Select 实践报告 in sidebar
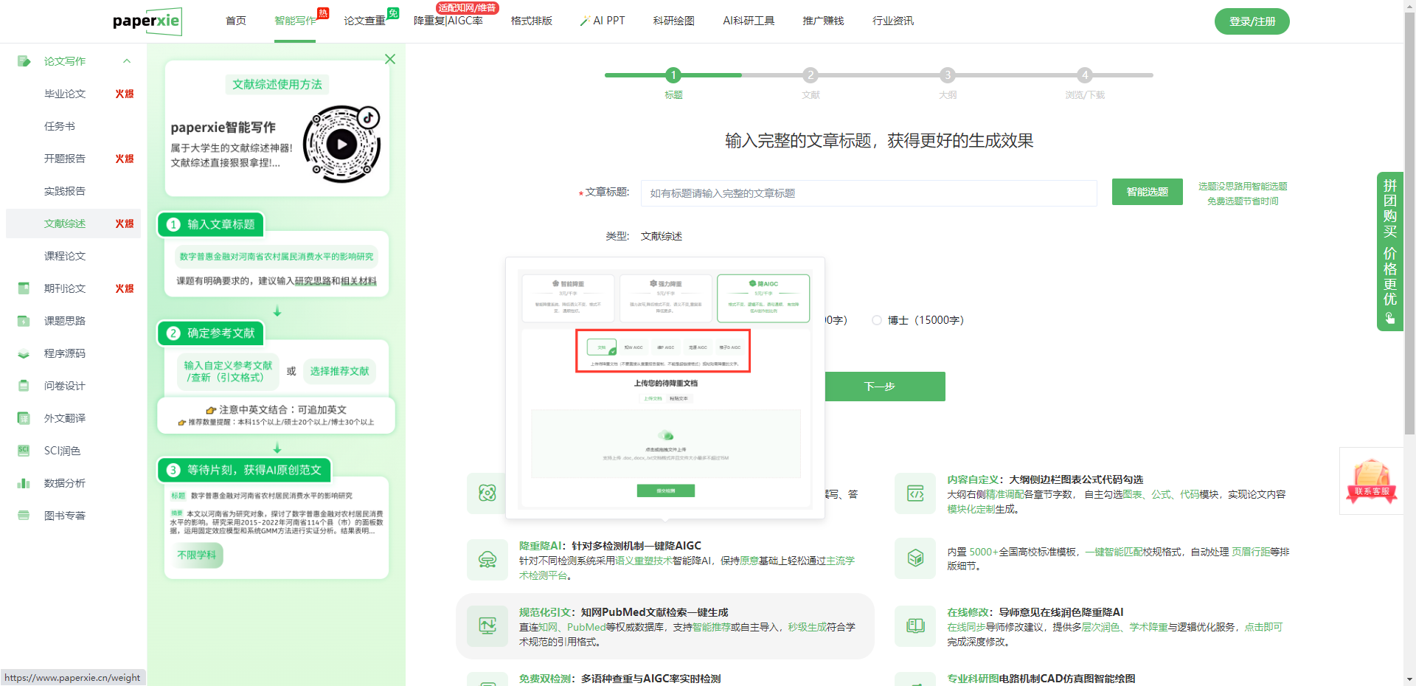The image size is (1416, 686). pos(65,191)
